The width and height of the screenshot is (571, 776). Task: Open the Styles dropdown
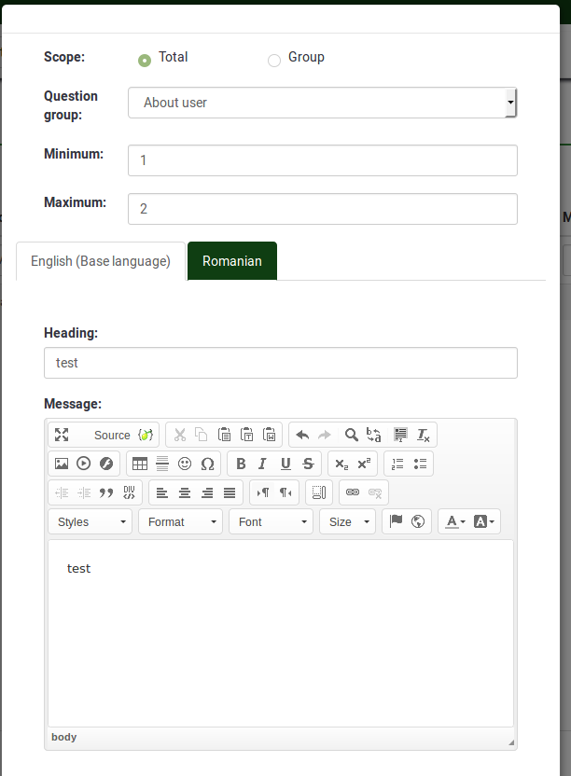click(x=91, y=521)
